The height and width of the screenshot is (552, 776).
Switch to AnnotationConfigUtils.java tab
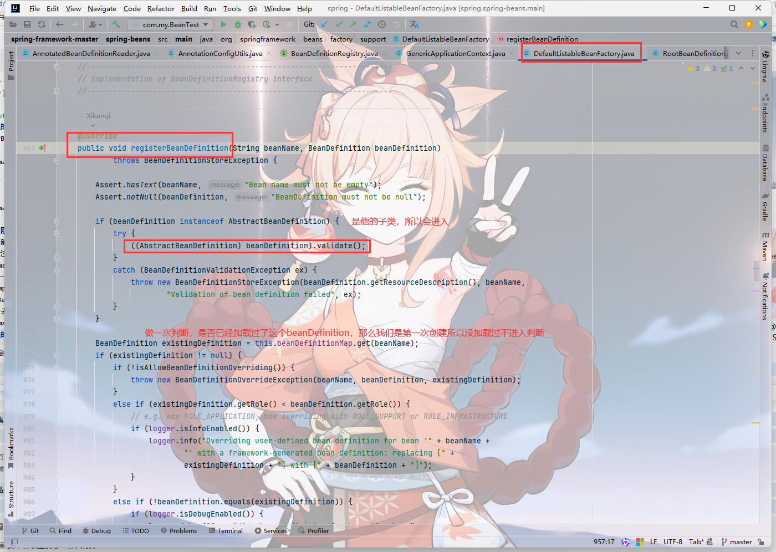(x=220, y=53)
